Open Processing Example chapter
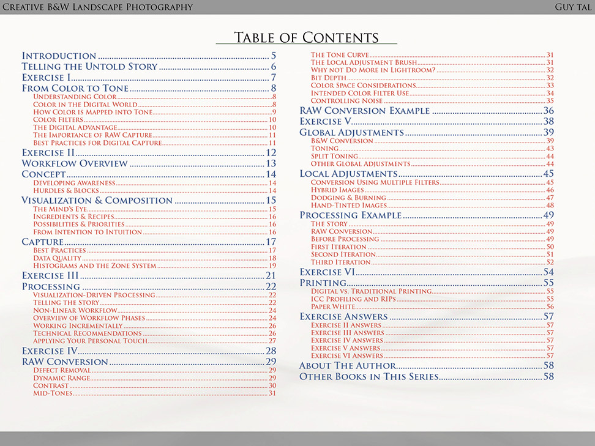 click(427, 215)
